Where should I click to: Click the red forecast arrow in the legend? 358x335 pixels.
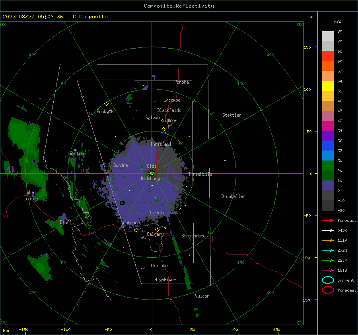(328, 220)
